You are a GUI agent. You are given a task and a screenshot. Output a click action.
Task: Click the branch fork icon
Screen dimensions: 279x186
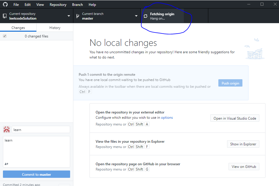pos(77,16)
